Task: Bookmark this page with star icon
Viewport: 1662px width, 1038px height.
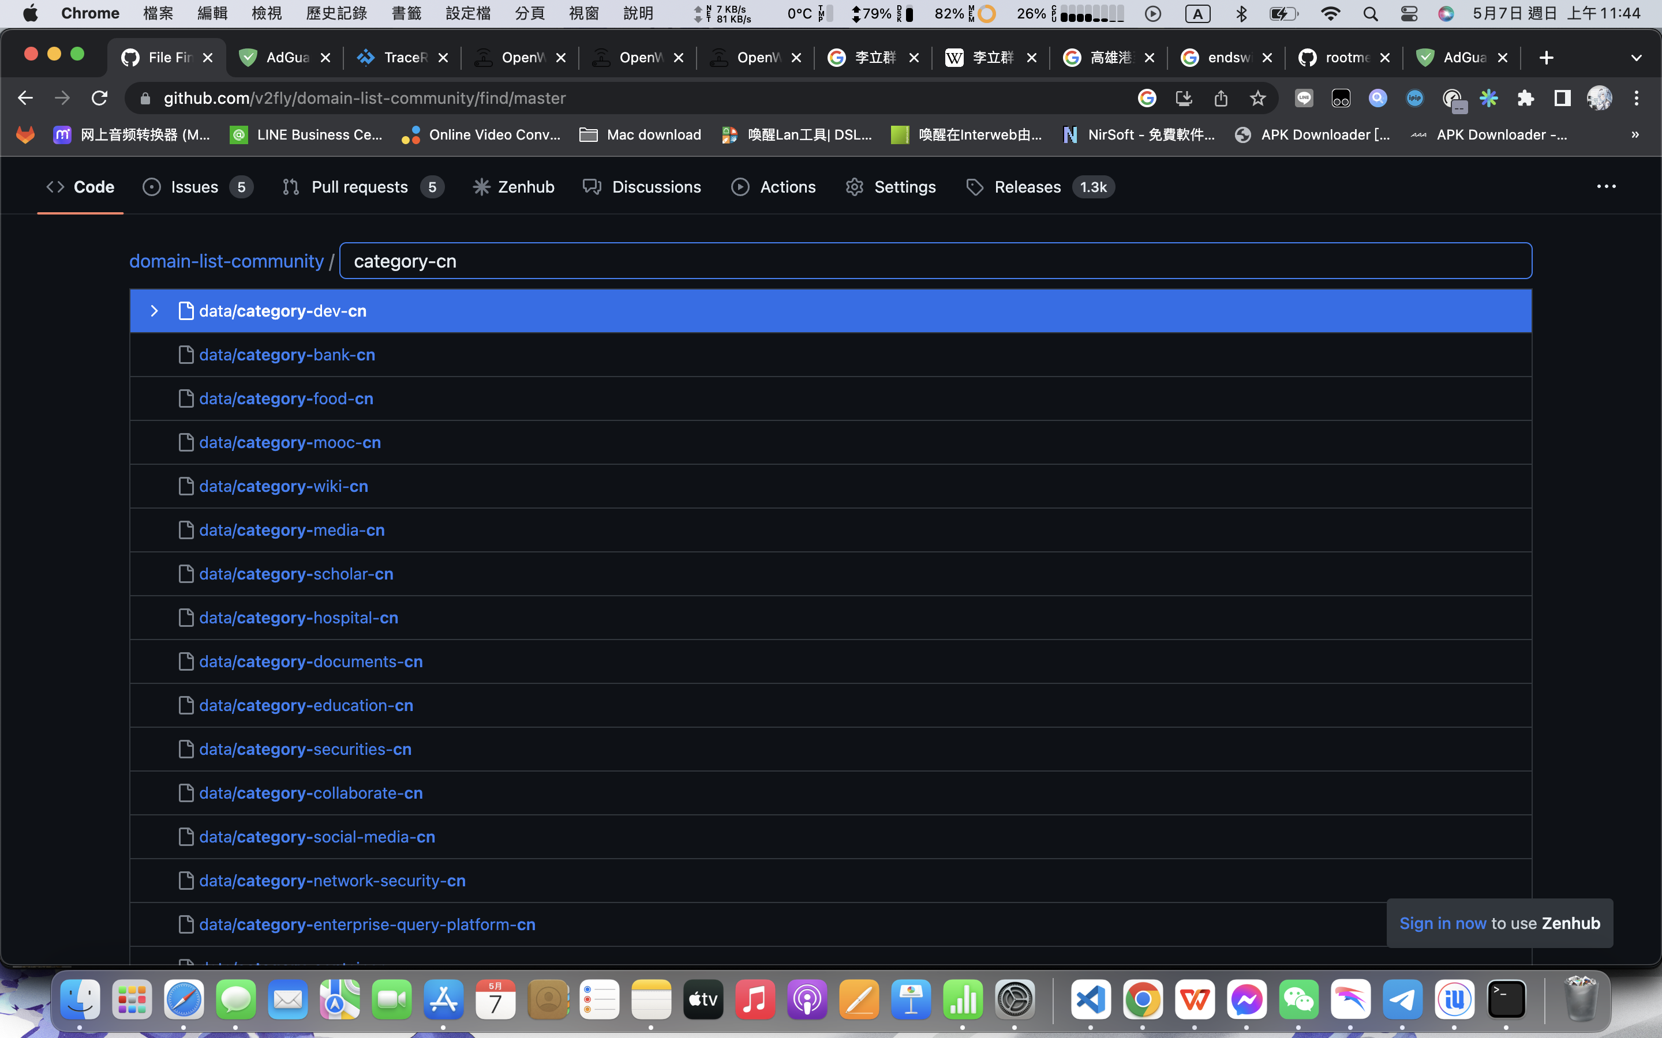Action: point(1257,98)
